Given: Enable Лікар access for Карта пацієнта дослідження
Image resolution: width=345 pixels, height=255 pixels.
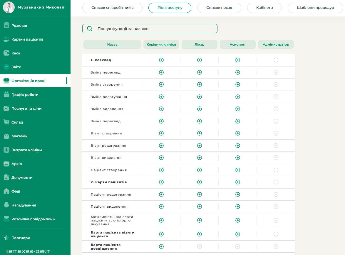Looking at the screenshot, I should tap(200, 246).
